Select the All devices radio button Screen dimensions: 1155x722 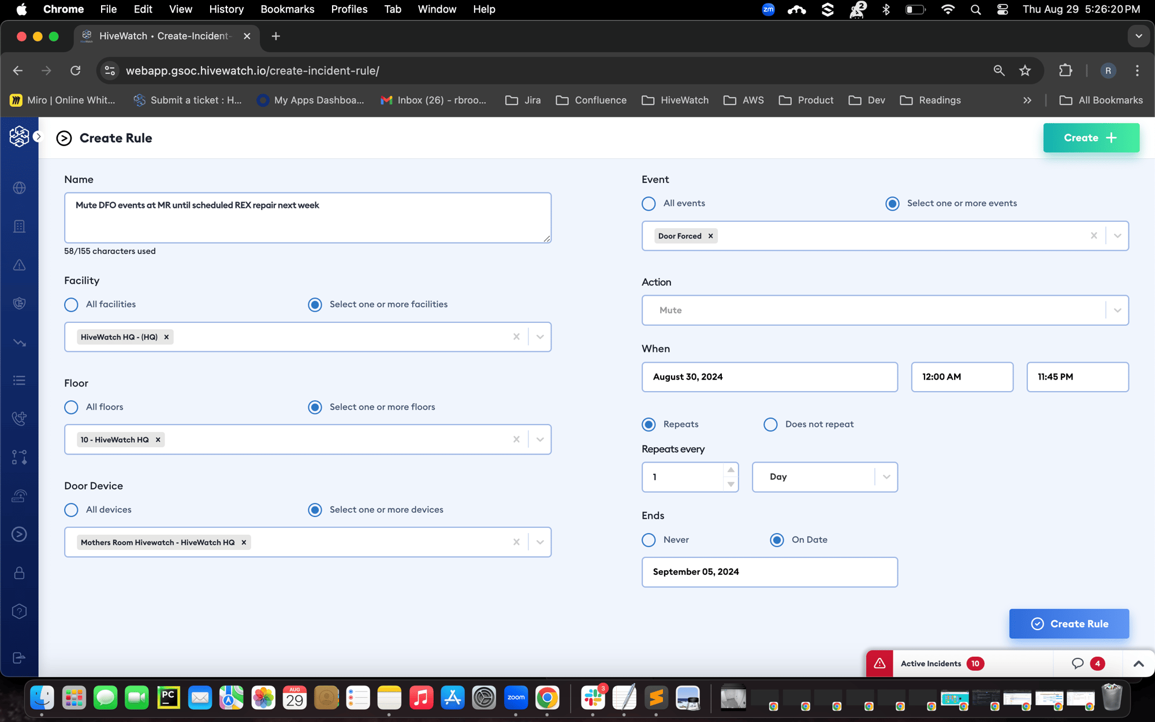tap(71, 510)
